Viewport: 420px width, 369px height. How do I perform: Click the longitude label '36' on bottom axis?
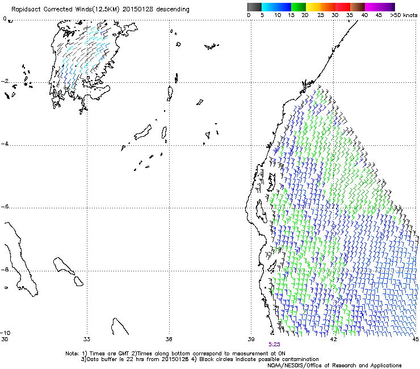pos(169,339)
